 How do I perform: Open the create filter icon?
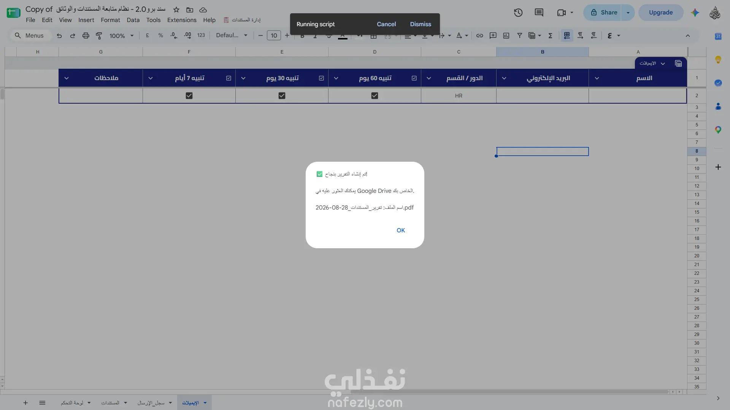(x=519, y=35)
